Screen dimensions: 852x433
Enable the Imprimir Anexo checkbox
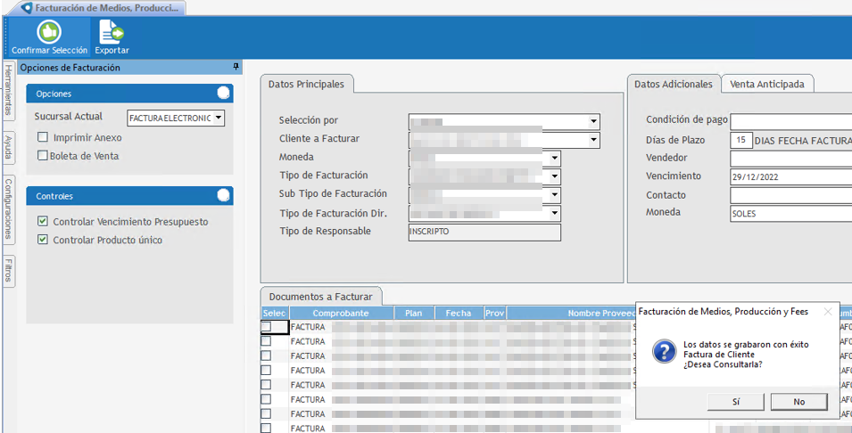pos(43,137)
